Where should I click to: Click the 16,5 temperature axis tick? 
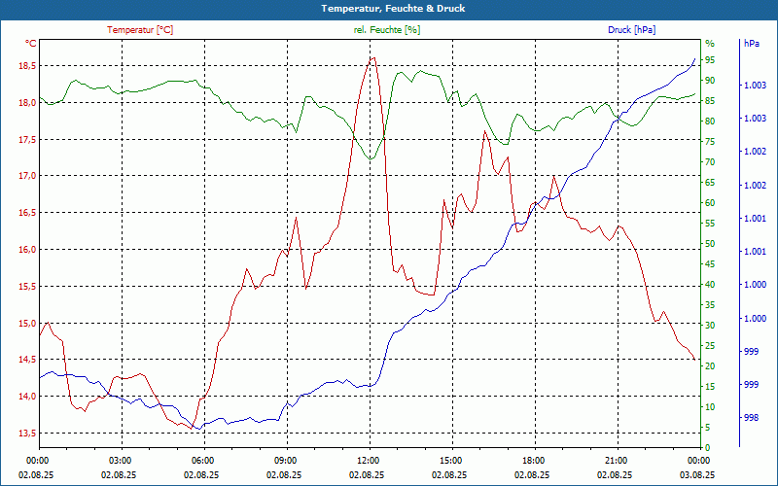[x=28, y=213]
